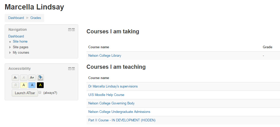Viewport: 280px width, 127px height.
Task: Dock the Accessibility block to side
Action: pos(73,69)
